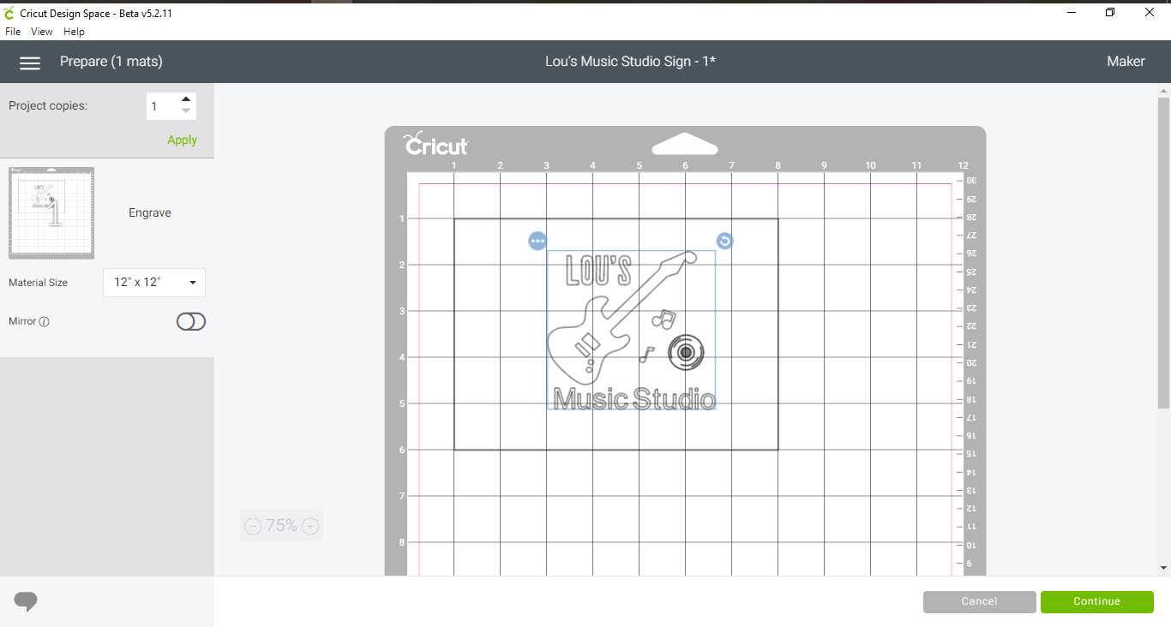Click the zoom out minus icon
Image resolution: width=1171 pixels, height=627 pixels.
[253, 526]
